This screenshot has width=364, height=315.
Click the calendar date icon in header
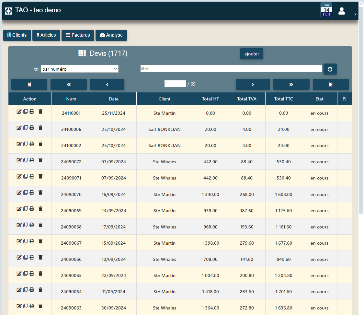tap(326, 10)
